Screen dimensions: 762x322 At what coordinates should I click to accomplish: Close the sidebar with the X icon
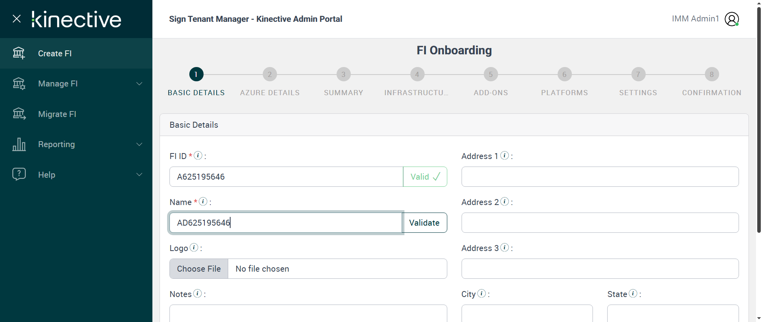pyautogui.click(x=17, y=19)
